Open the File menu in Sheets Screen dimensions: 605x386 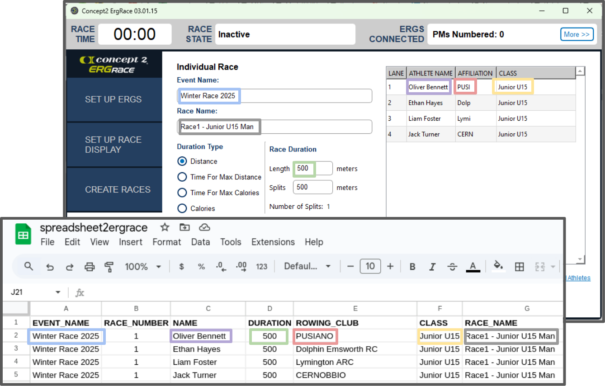point(47,242)
